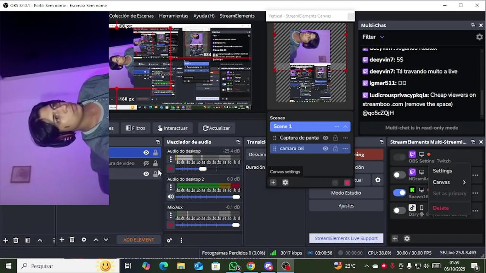Screen dimensions: 486x273
Task: Undock the Mezclador de audio panel
Action: [x=238, y=142]
